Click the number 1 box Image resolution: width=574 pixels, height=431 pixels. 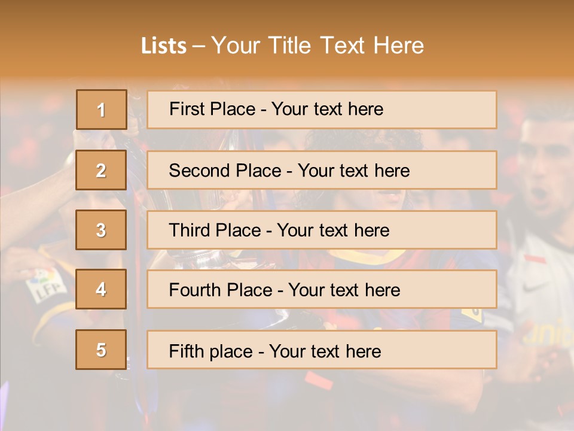click(102, 110)
